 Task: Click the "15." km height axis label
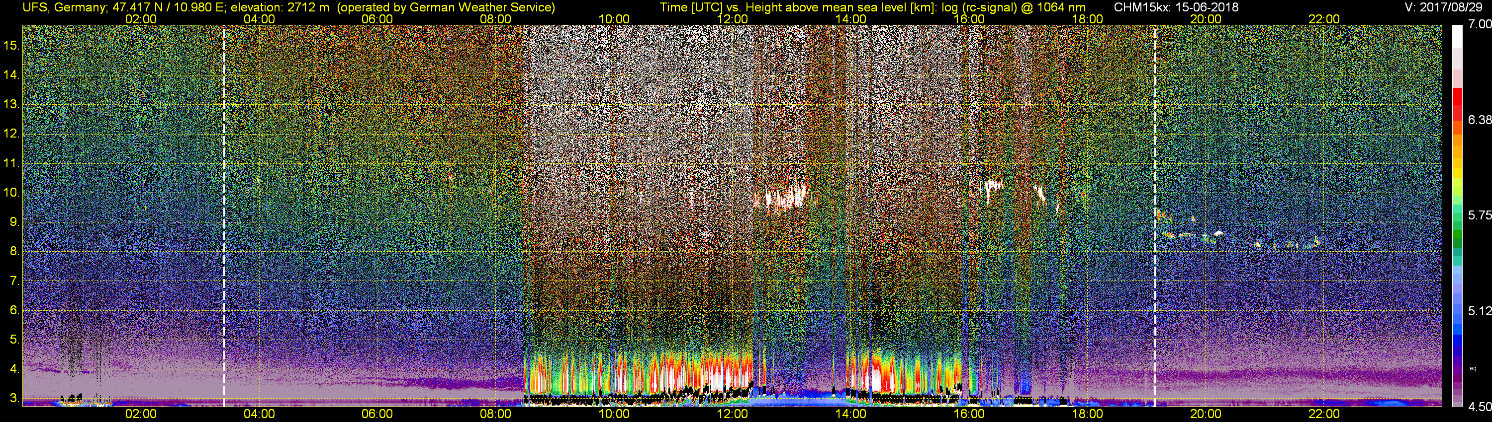[x=11, y=46]
